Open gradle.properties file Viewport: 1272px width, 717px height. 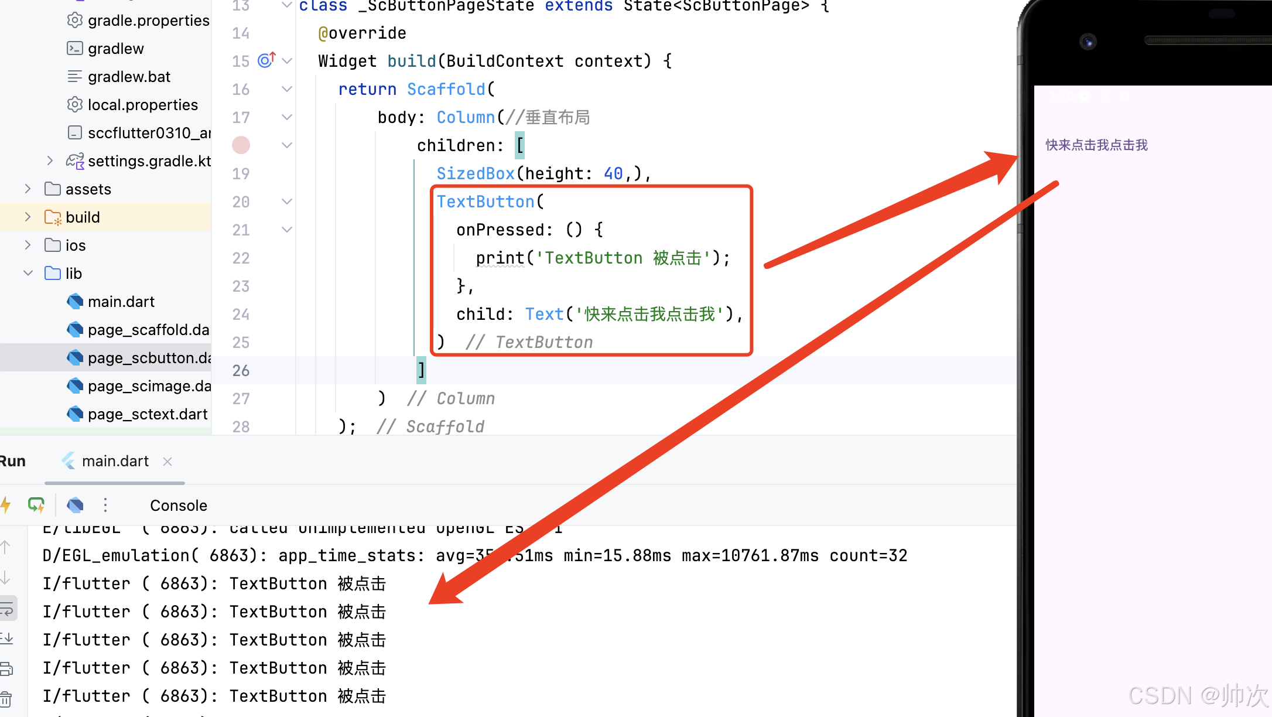pos(138,21)
